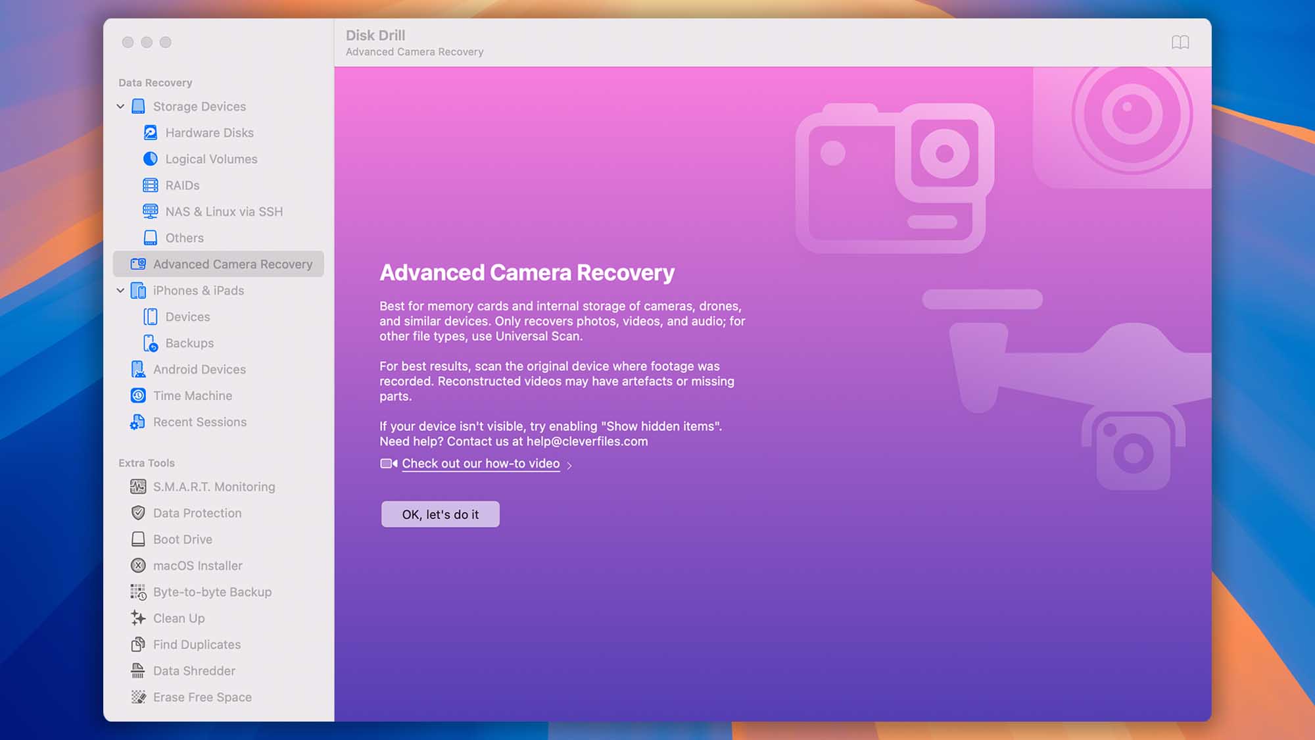Click the video camera icon beside how-to link
Screen dimensions: 1315x740
click(x=389, y=464)
